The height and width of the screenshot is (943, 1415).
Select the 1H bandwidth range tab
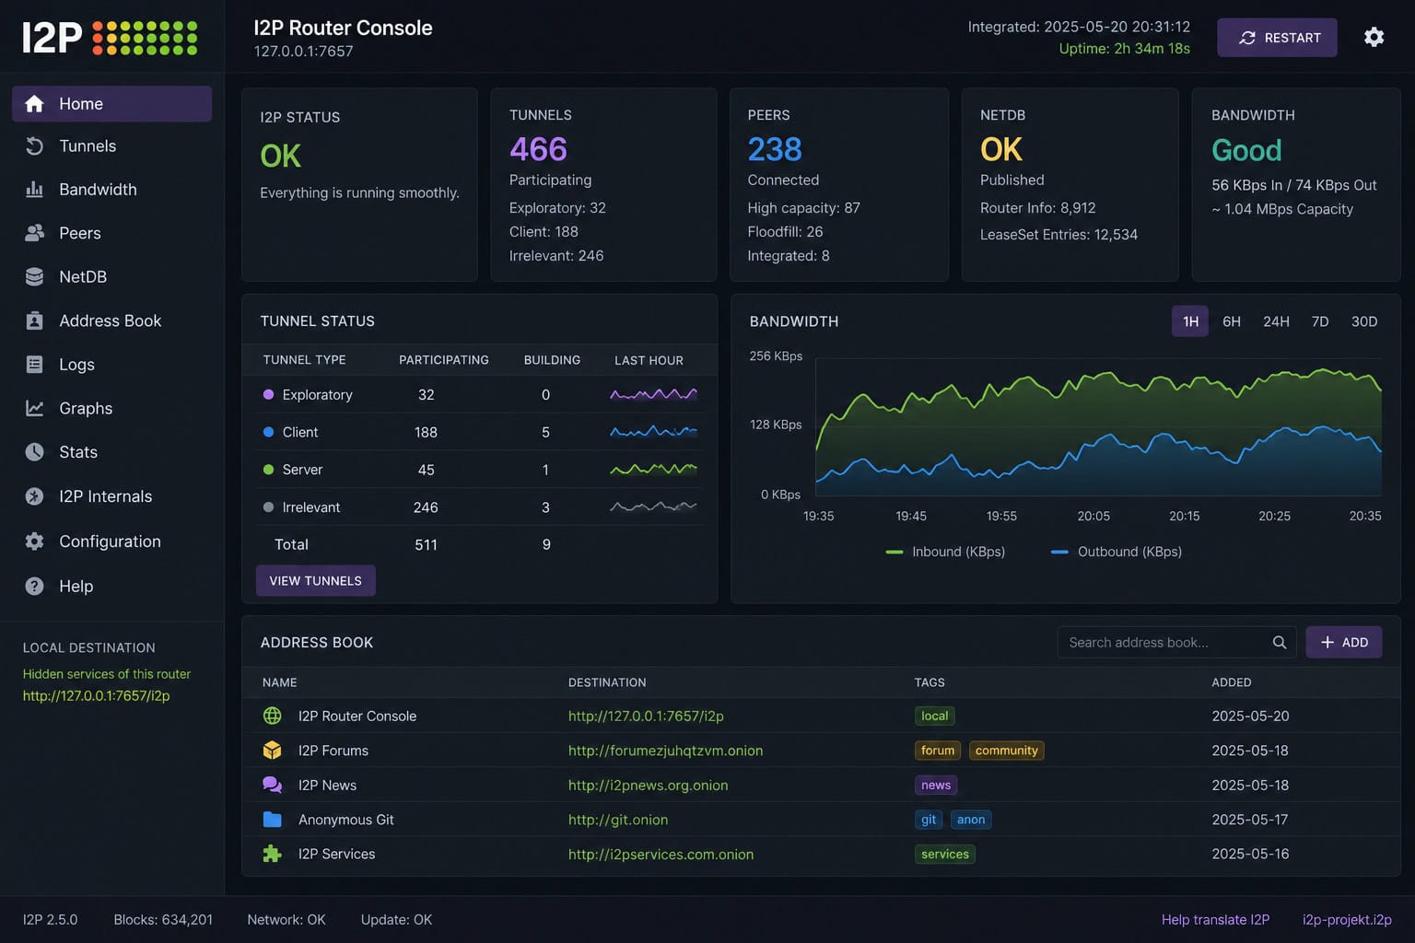point(1190,321)
